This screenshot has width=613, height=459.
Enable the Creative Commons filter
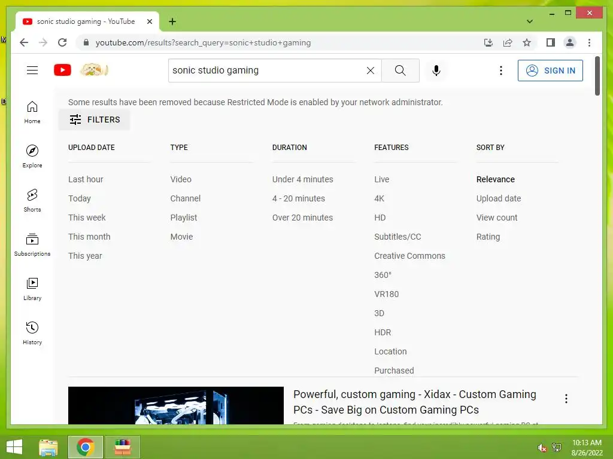[x=409, y=256]
